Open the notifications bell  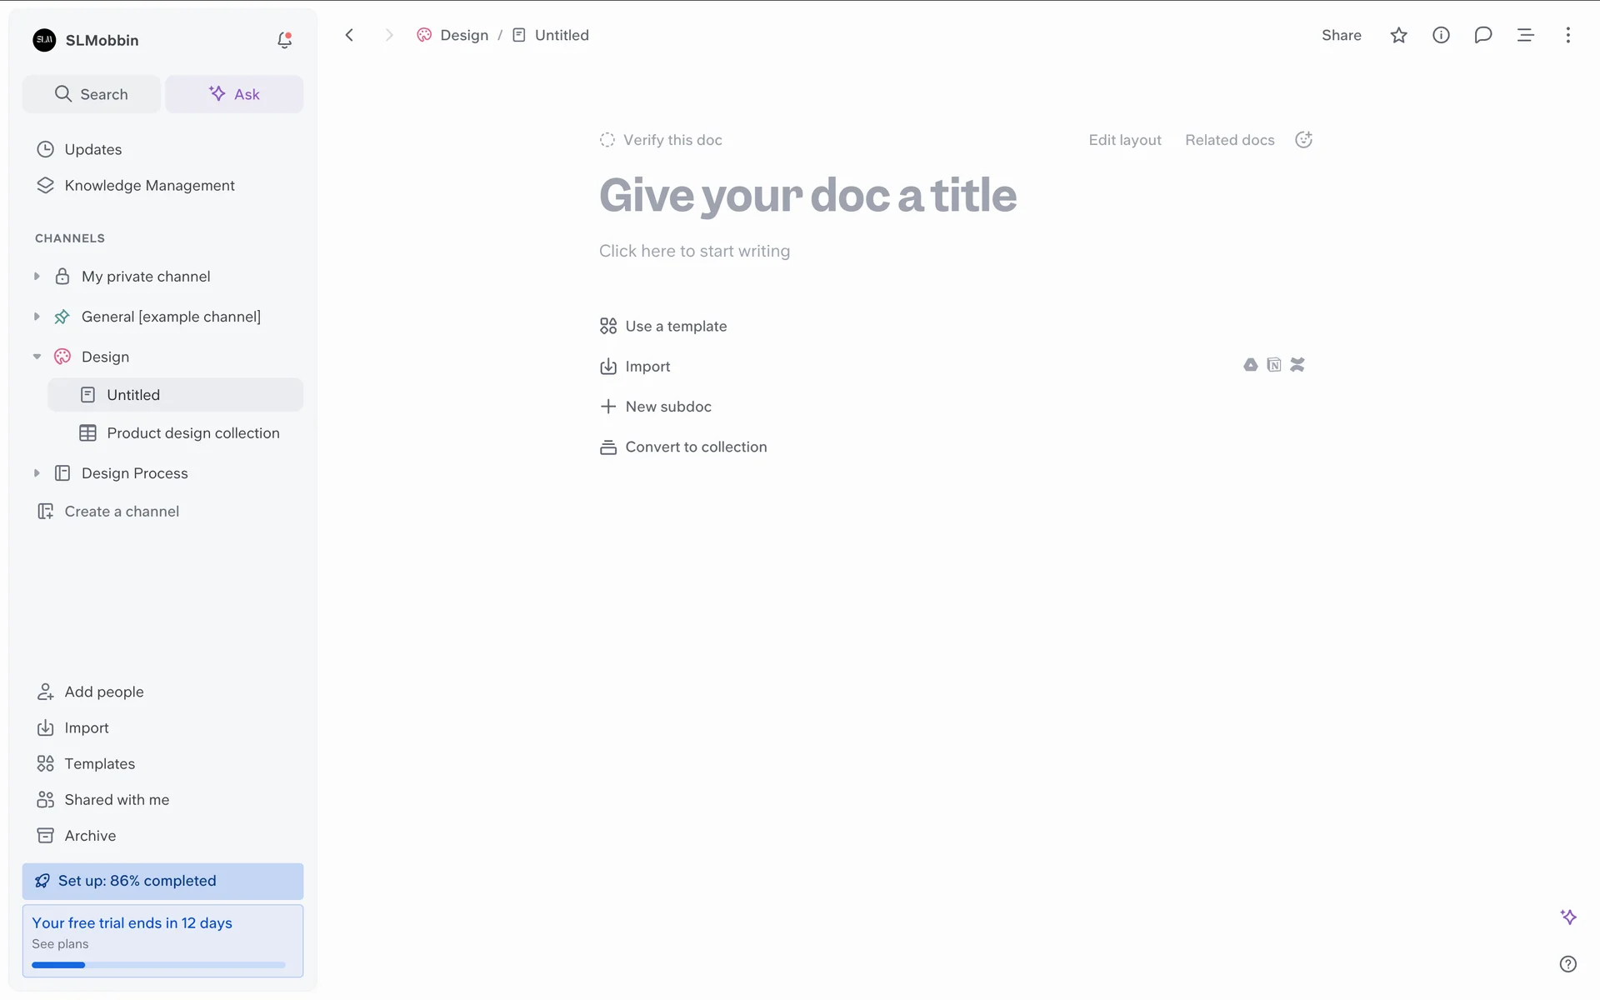coord(284,40)
